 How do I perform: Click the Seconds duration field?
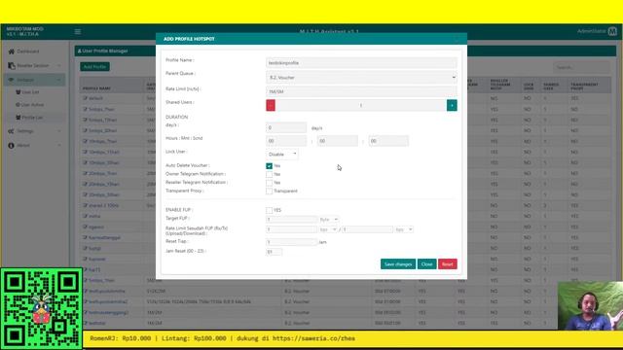click(x=388, y=141)
